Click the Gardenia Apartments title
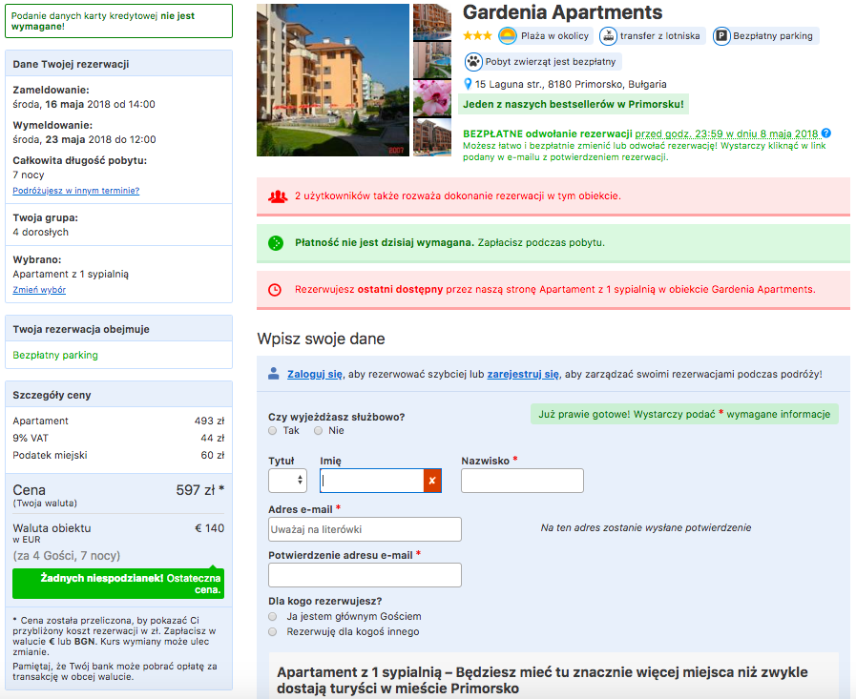Viewport: 856px width, 699px height. (x=562, y=12)
